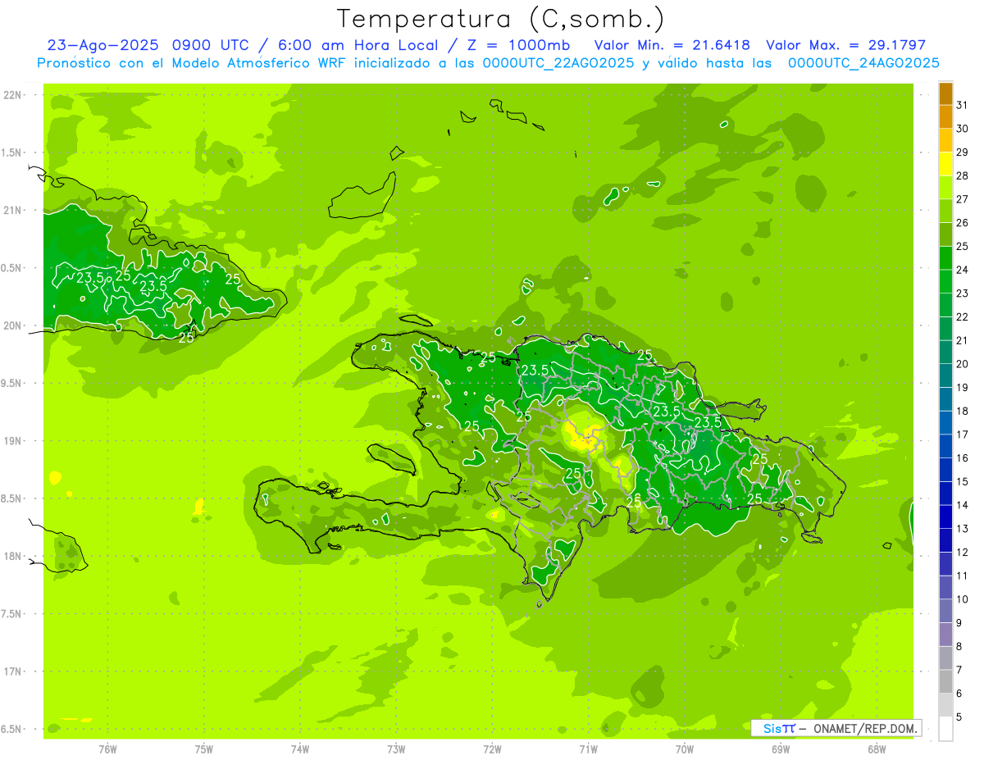Click the "69W" longitude label

[781, 749]
